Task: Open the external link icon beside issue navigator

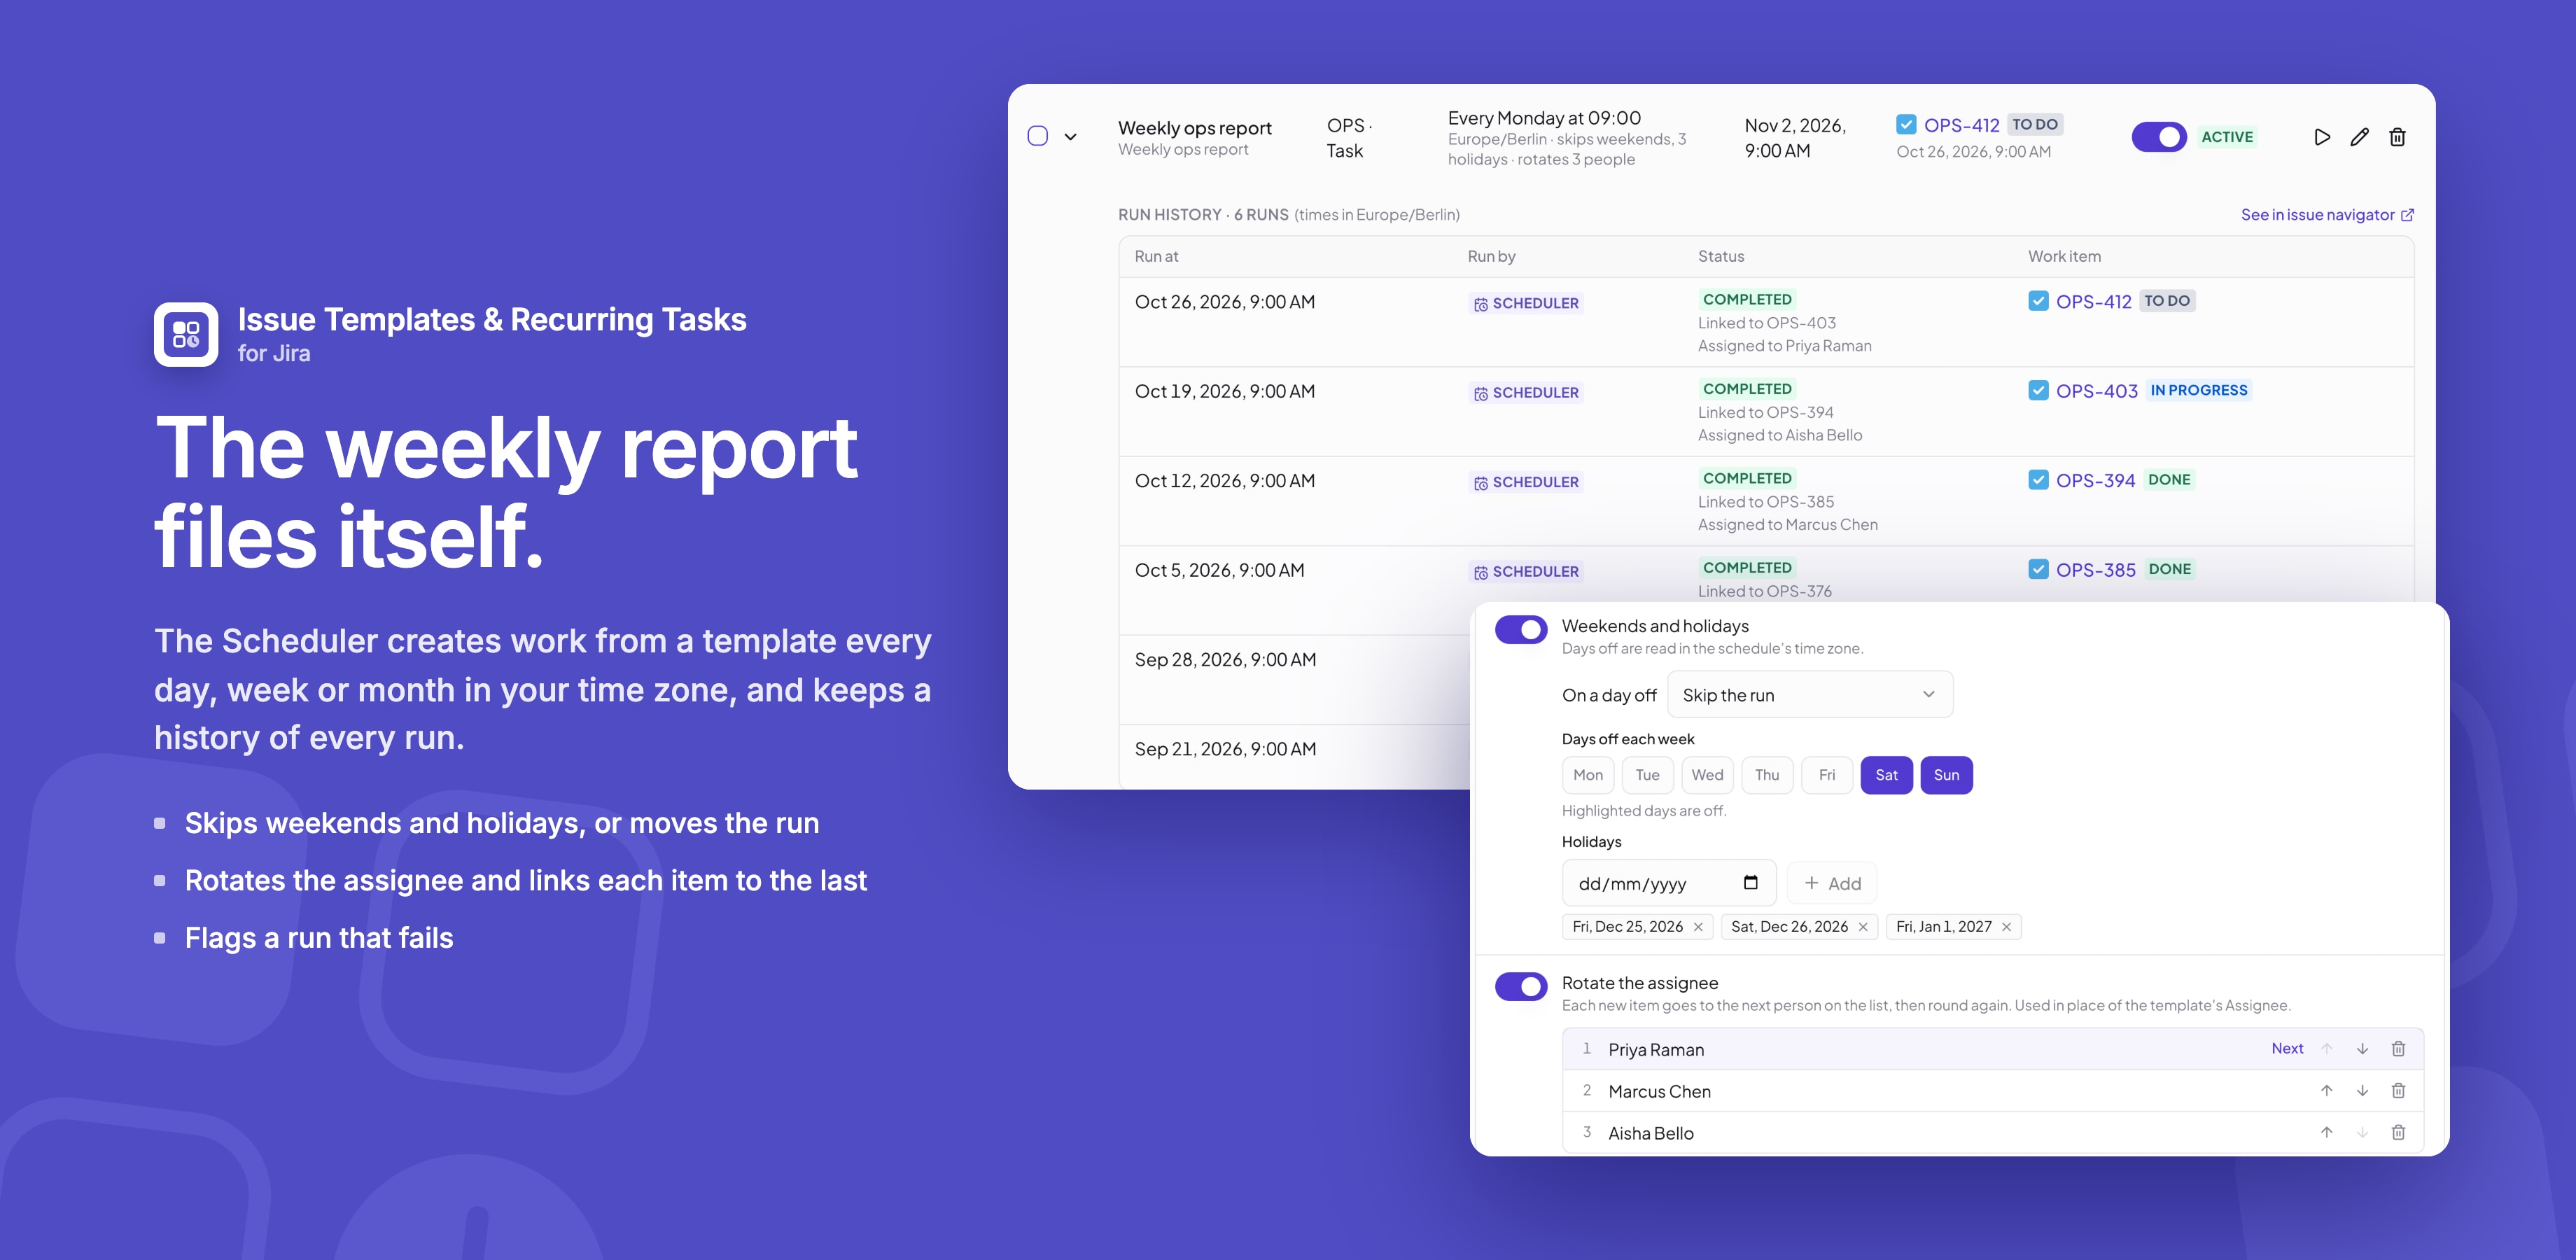Action: [x=2408, y=215]
